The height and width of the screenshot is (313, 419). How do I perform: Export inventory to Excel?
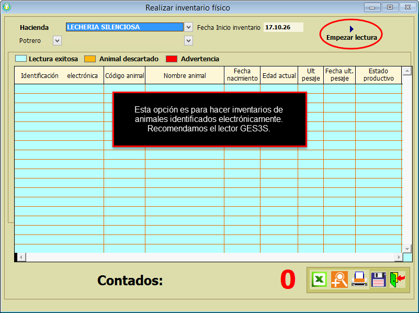[319, 280]
